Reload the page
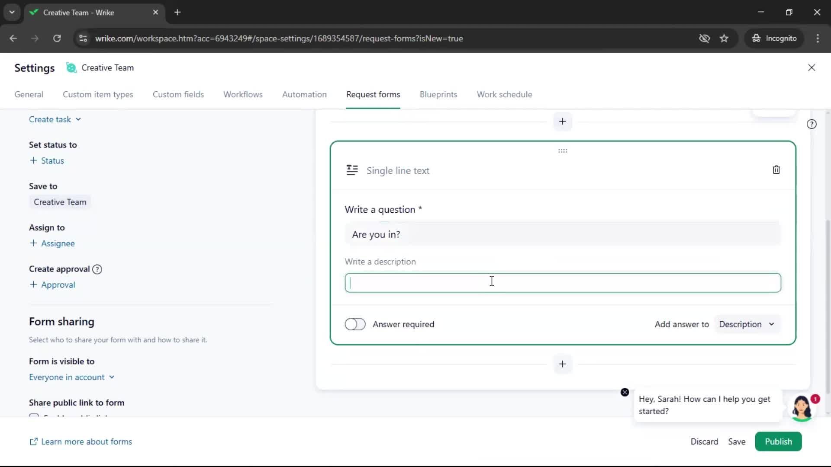Image resolution: width=831 pixels, height=467 pixels. click(x=57, y=38)
